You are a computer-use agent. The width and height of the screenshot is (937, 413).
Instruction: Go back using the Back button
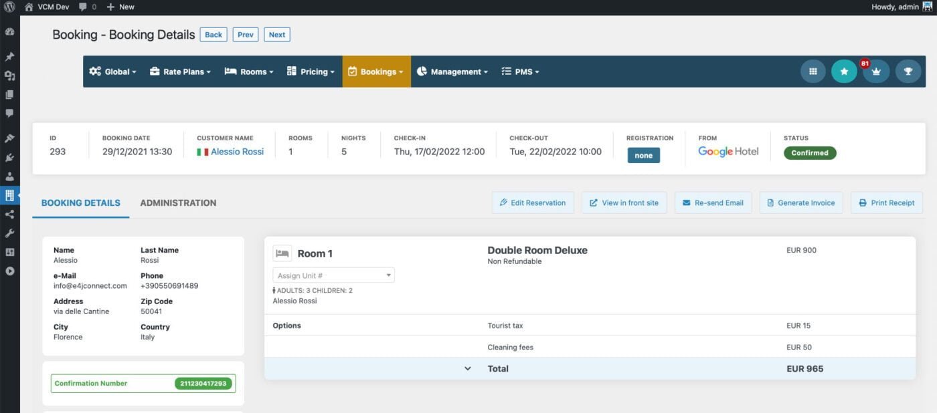point(214,35)
